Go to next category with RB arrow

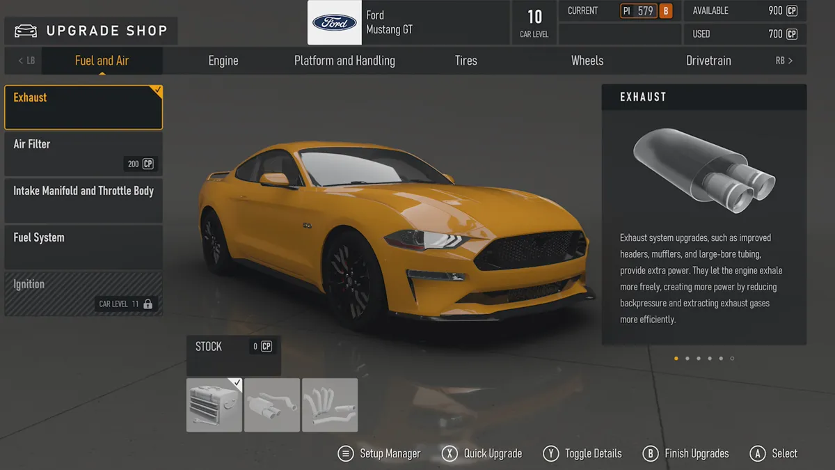[784, 61]
